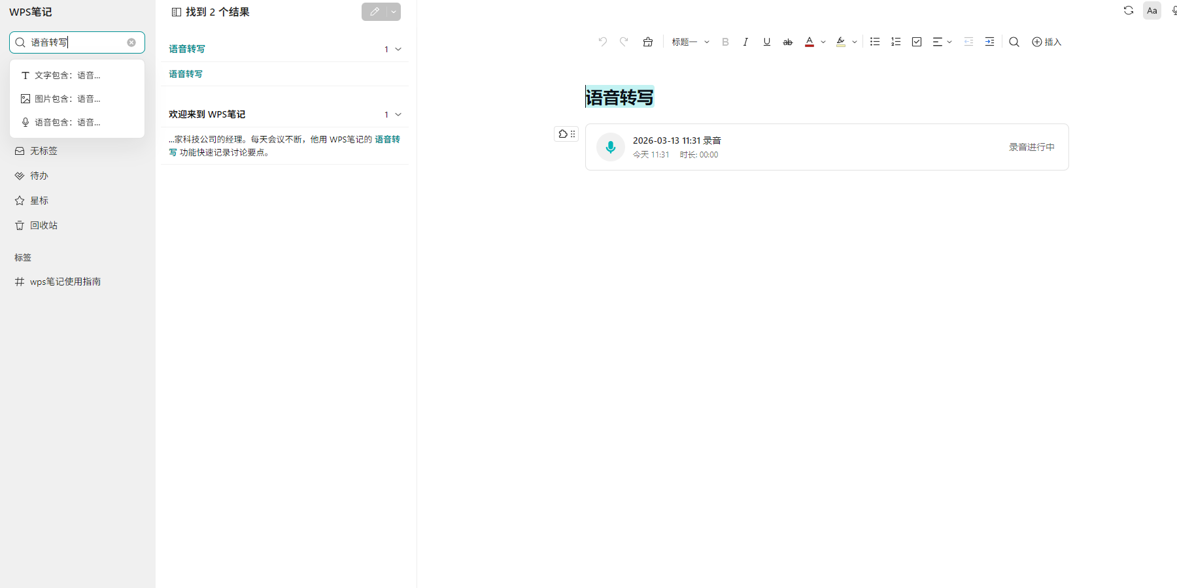Click inside the 语音转写 search field
Image resolution: width=1177 pixels, height=588 pixels.
tap(77, 42)
